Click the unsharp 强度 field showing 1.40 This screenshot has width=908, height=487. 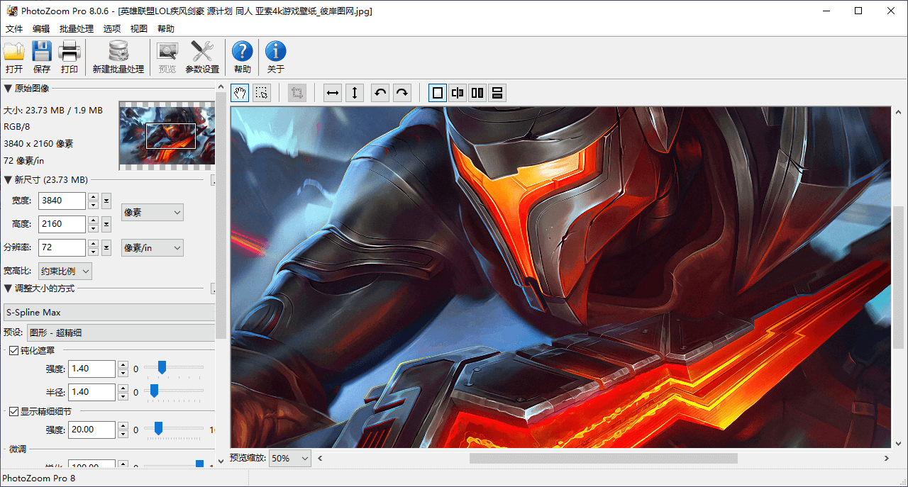pos(92,369)
